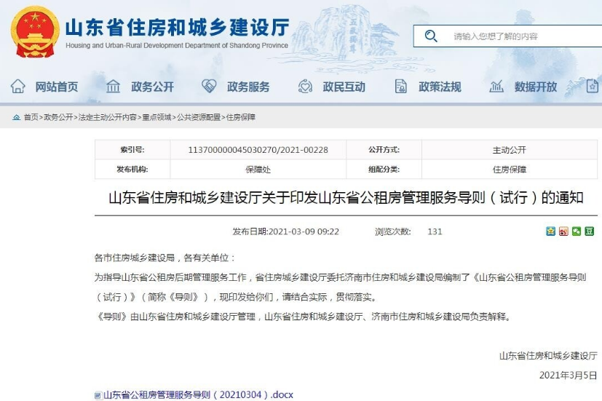602x401 pixels.
Task: Share to Douban green icon
Action: click(590, 231)
